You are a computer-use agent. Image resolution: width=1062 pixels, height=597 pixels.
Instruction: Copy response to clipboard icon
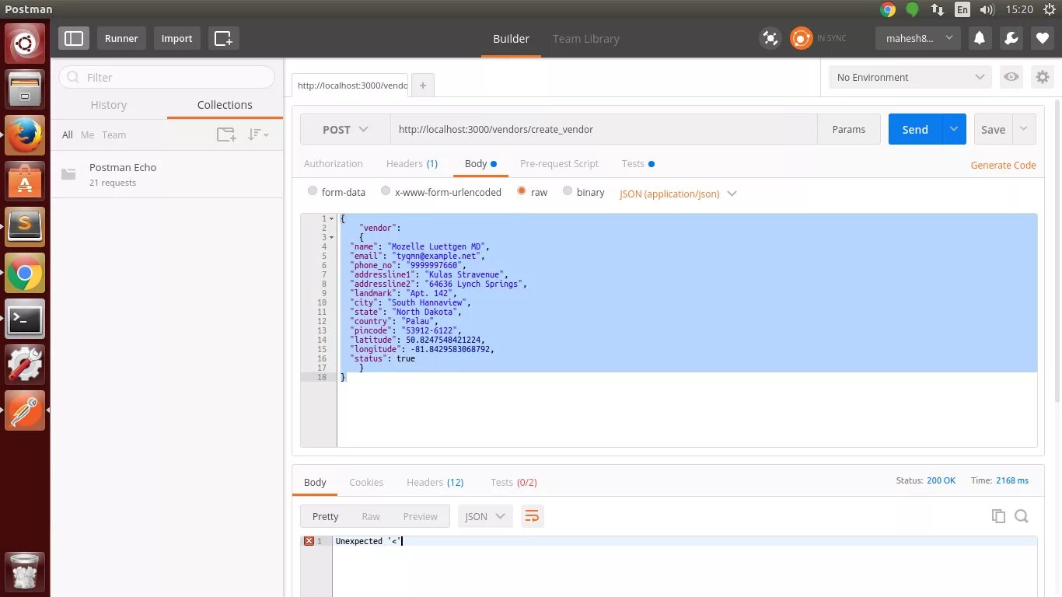[x=998, y=516]
